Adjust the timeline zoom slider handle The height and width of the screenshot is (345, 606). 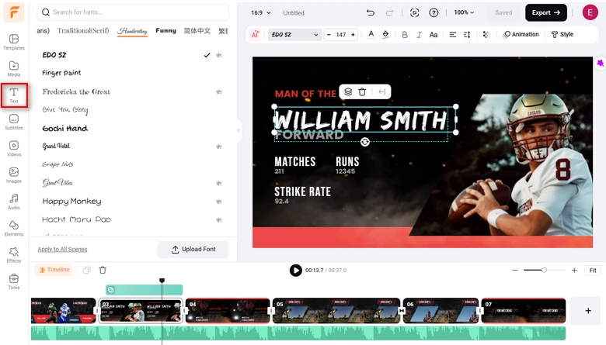[x=544, y=271]
